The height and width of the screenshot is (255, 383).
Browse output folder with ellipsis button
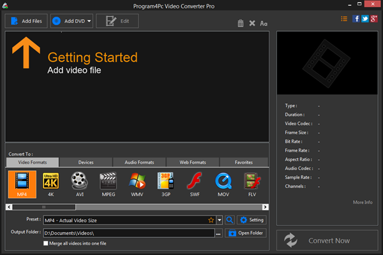point(218,233)
